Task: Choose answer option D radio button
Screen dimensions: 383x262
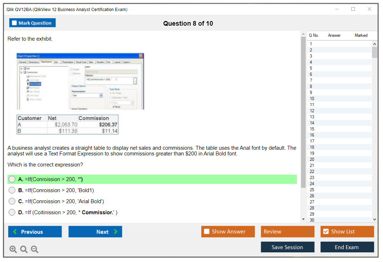Action: [12, 212]
